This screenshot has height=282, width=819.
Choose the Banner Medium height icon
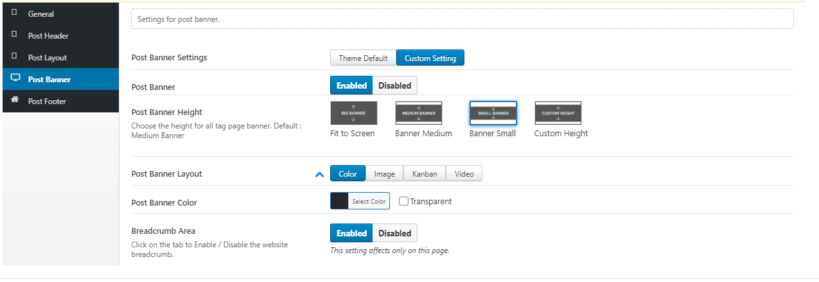[418, 113]
